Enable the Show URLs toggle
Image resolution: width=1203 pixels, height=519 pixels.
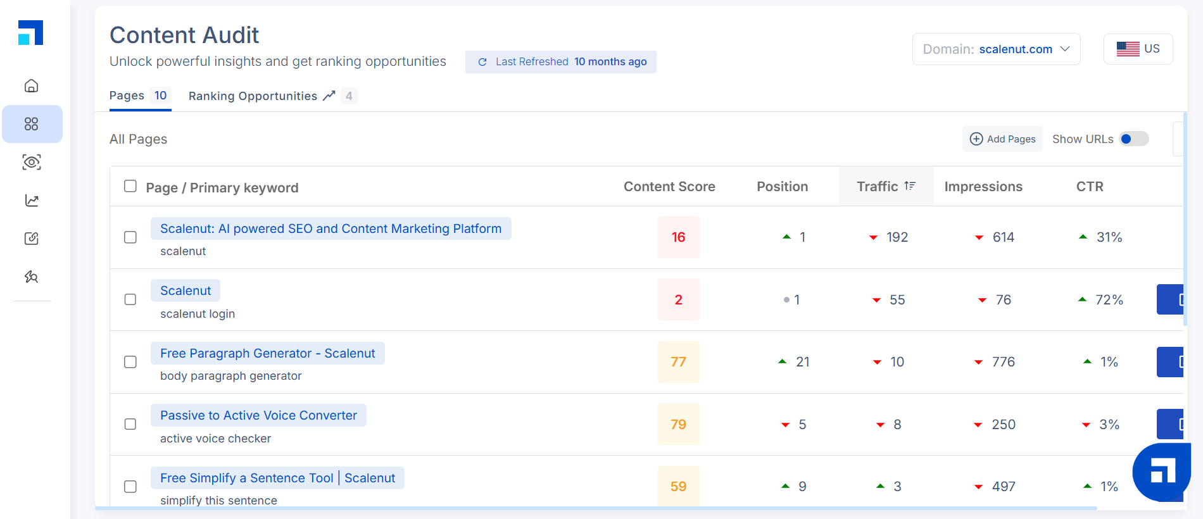coord(1134,139)
